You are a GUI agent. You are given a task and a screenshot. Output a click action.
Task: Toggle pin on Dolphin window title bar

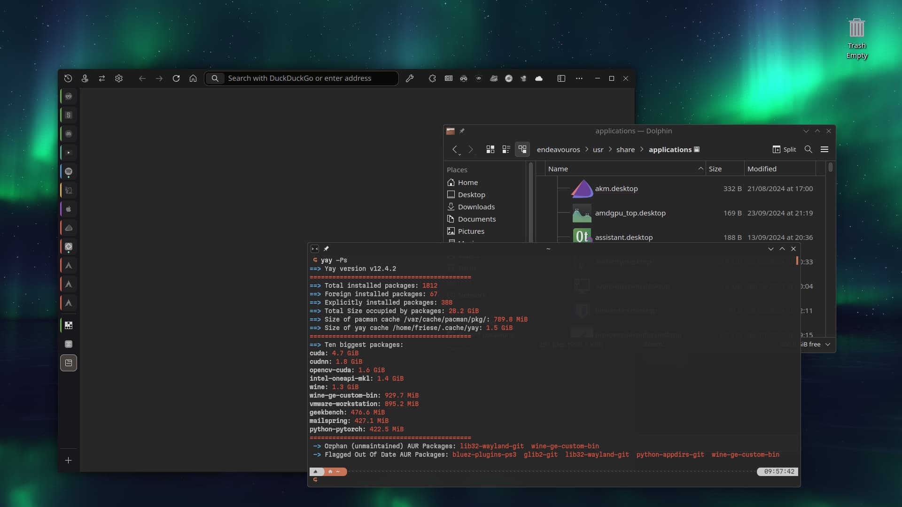click(462, 131)
